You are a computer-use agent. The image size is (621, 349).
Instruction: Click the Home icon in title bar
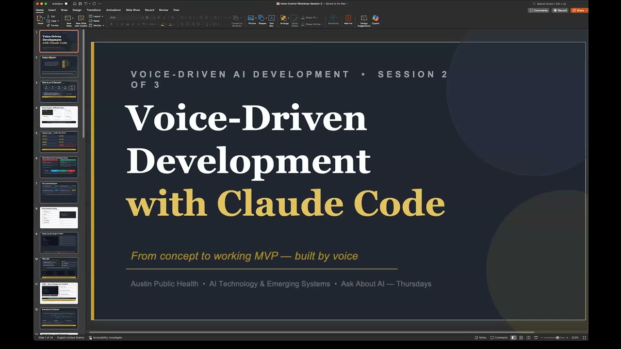click(x=75, y=3)
